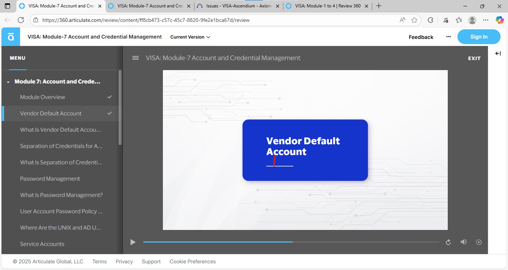Play the course slide
The width and height of the screenshot is (508, 270).
pos(133,242)
